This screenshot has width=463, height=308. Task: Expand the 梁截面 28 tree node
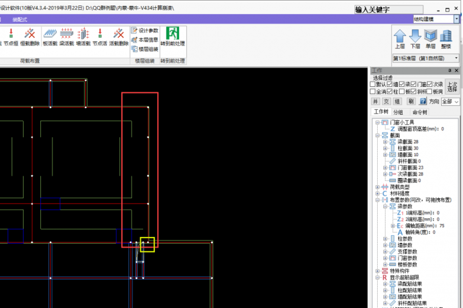point(385,142)
